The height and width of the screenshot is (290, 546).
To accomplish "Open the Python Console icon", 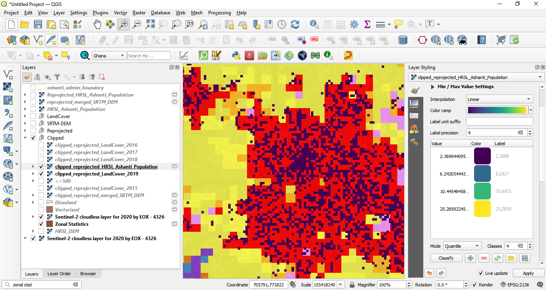I will pyautogui.click(x=236, y=55).
